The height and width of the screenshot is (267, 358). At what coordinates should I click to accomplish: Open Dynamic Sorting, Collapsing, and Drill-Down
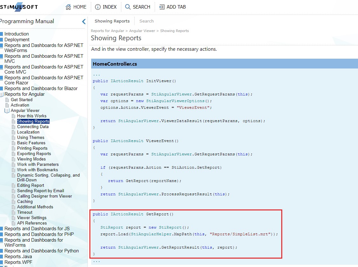pos(48,178)
